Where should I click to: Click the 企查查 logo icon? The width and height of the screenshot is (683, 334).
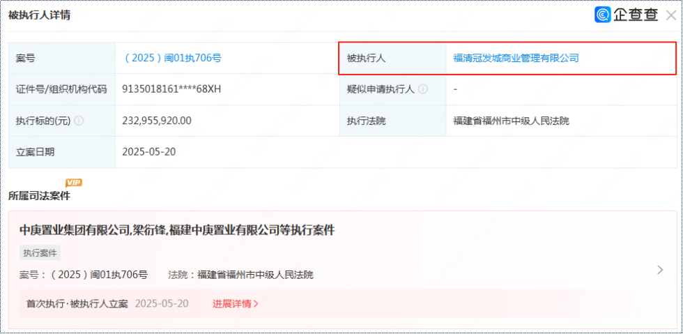pyautogui.click(x=603, y=15)
